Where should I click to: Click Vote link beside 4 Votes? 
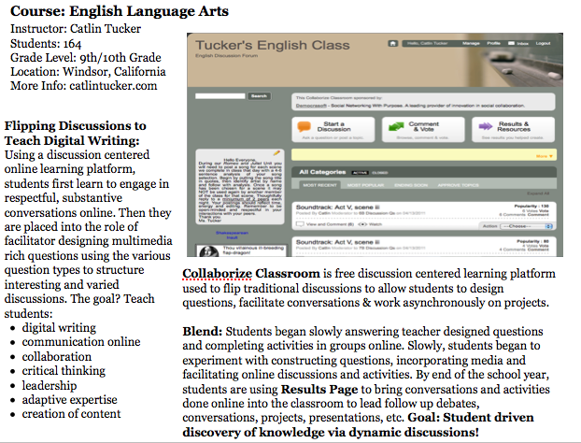click(x=544, y=246)
